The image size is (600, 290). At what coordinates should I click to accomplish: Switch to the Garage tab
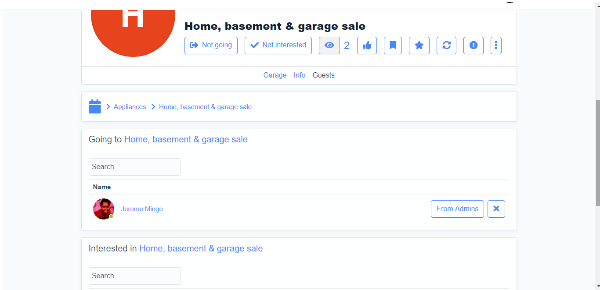[x=275, y=75]
